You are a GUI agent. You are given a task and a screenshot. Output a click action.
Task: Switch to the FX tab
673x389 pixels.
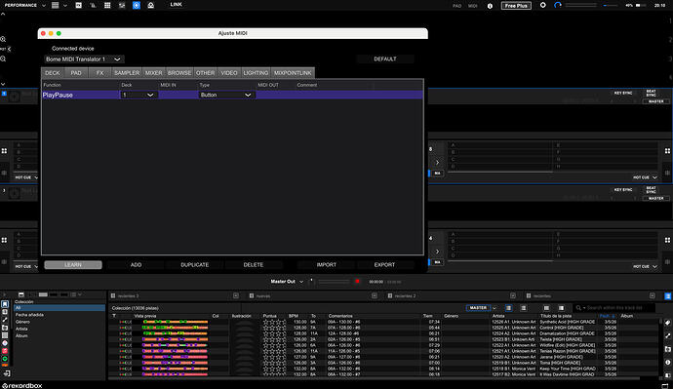[100, 73]
